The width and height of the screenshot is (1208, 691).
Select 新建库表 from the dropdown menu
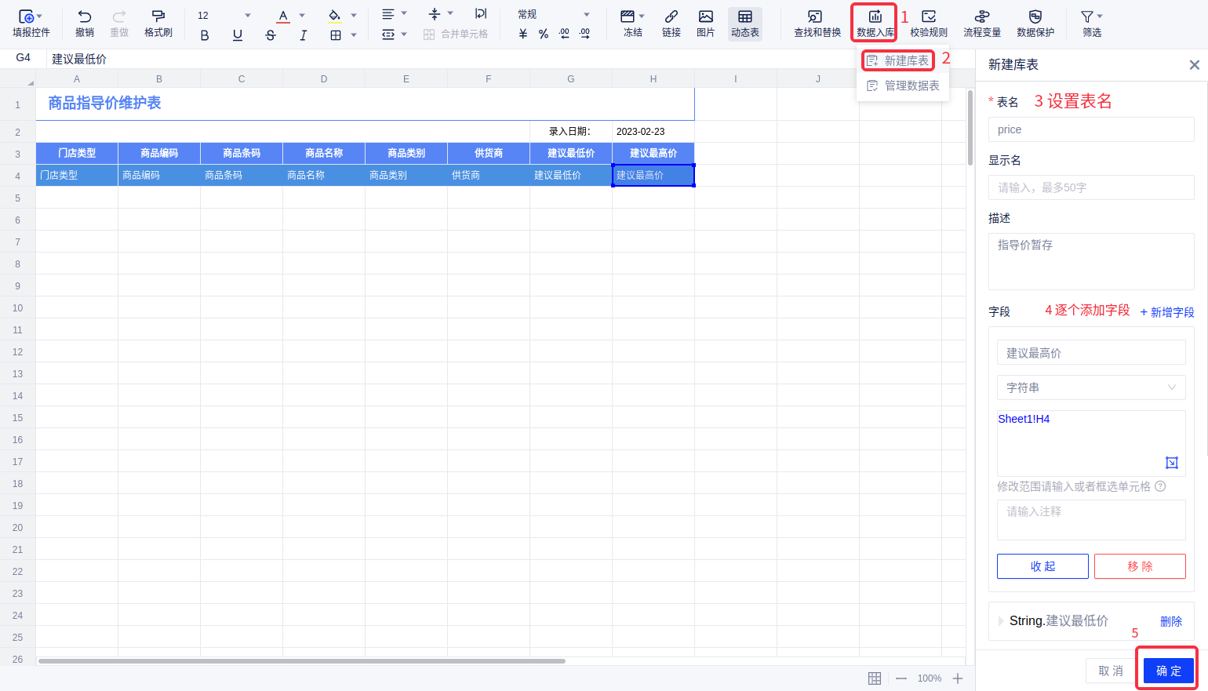(x=898, y=60)
